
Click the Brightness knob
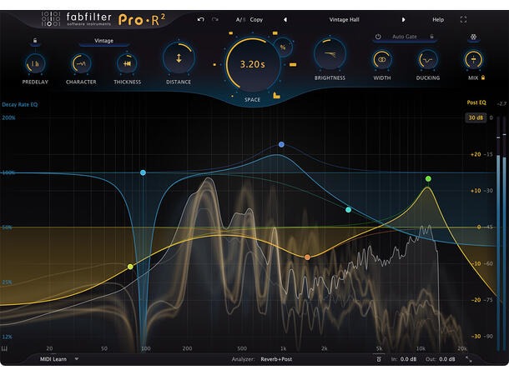tap(330, 54)
